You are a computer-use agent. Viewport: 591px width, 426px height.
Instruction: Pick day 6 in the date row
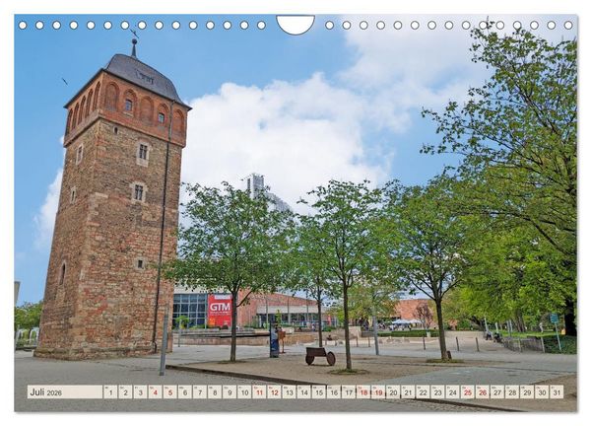coord(185,391)
